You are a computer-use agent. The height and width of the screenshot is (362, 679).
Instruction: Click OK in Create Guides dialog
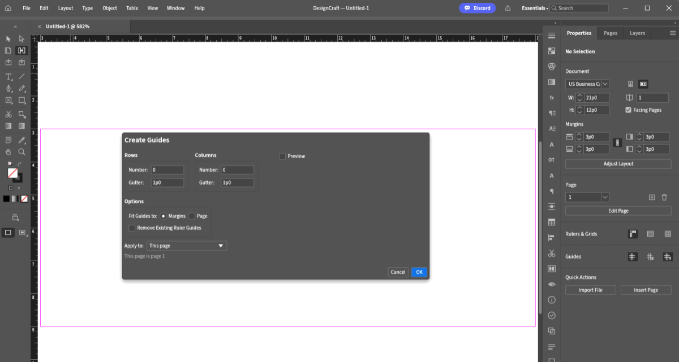tap(419, 272)
